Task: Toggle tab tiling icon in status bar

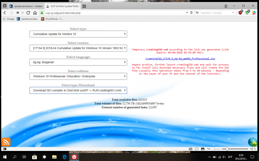Action: click(197, 149)
